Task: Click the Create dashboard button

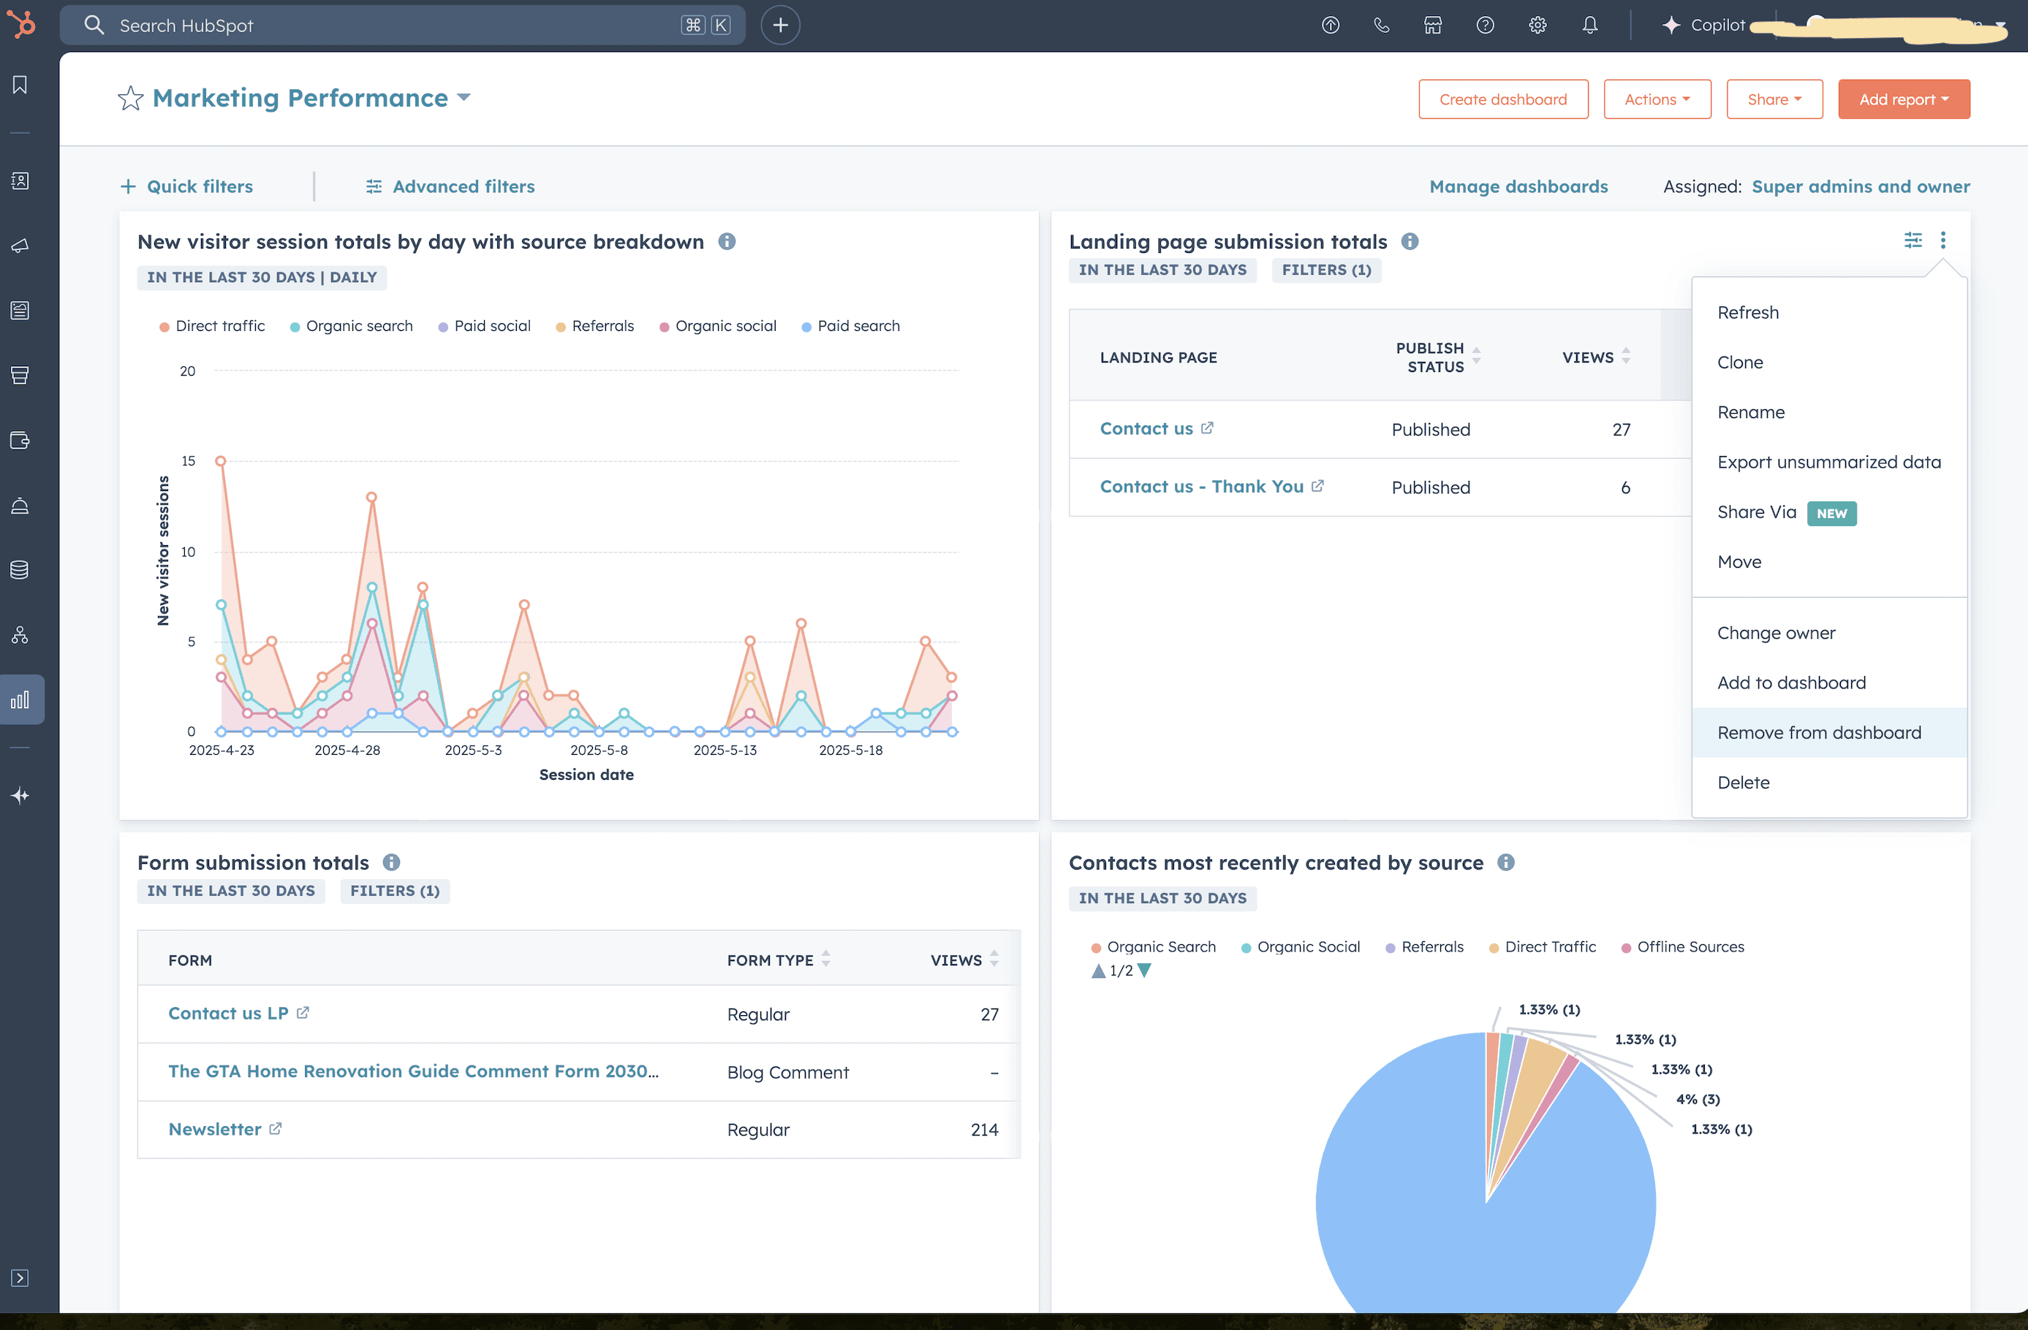Action: tap(1502, 99)
